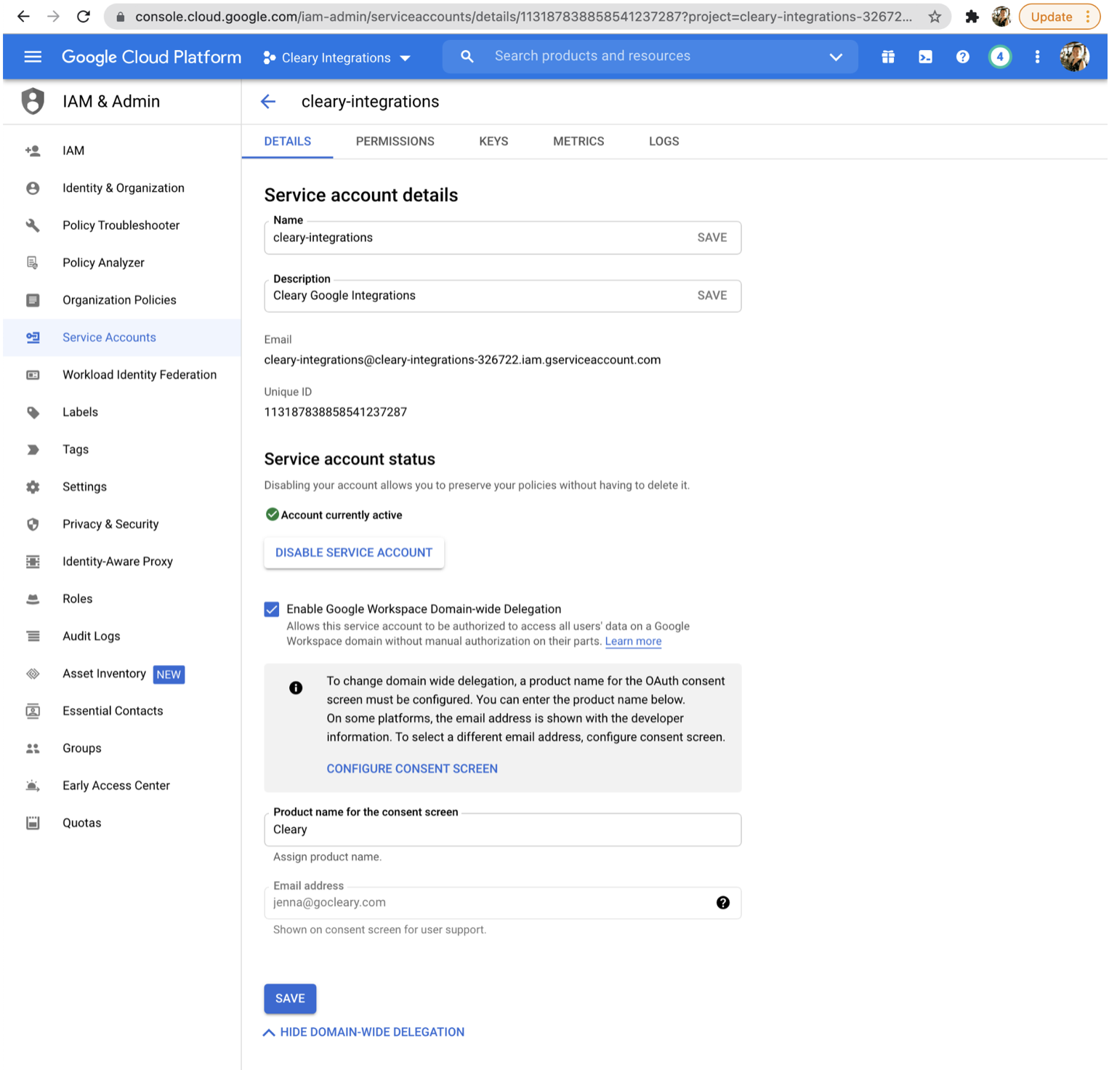Open the gift free trial icon
Screen dimensions: 1109x1070
point(888,57)
